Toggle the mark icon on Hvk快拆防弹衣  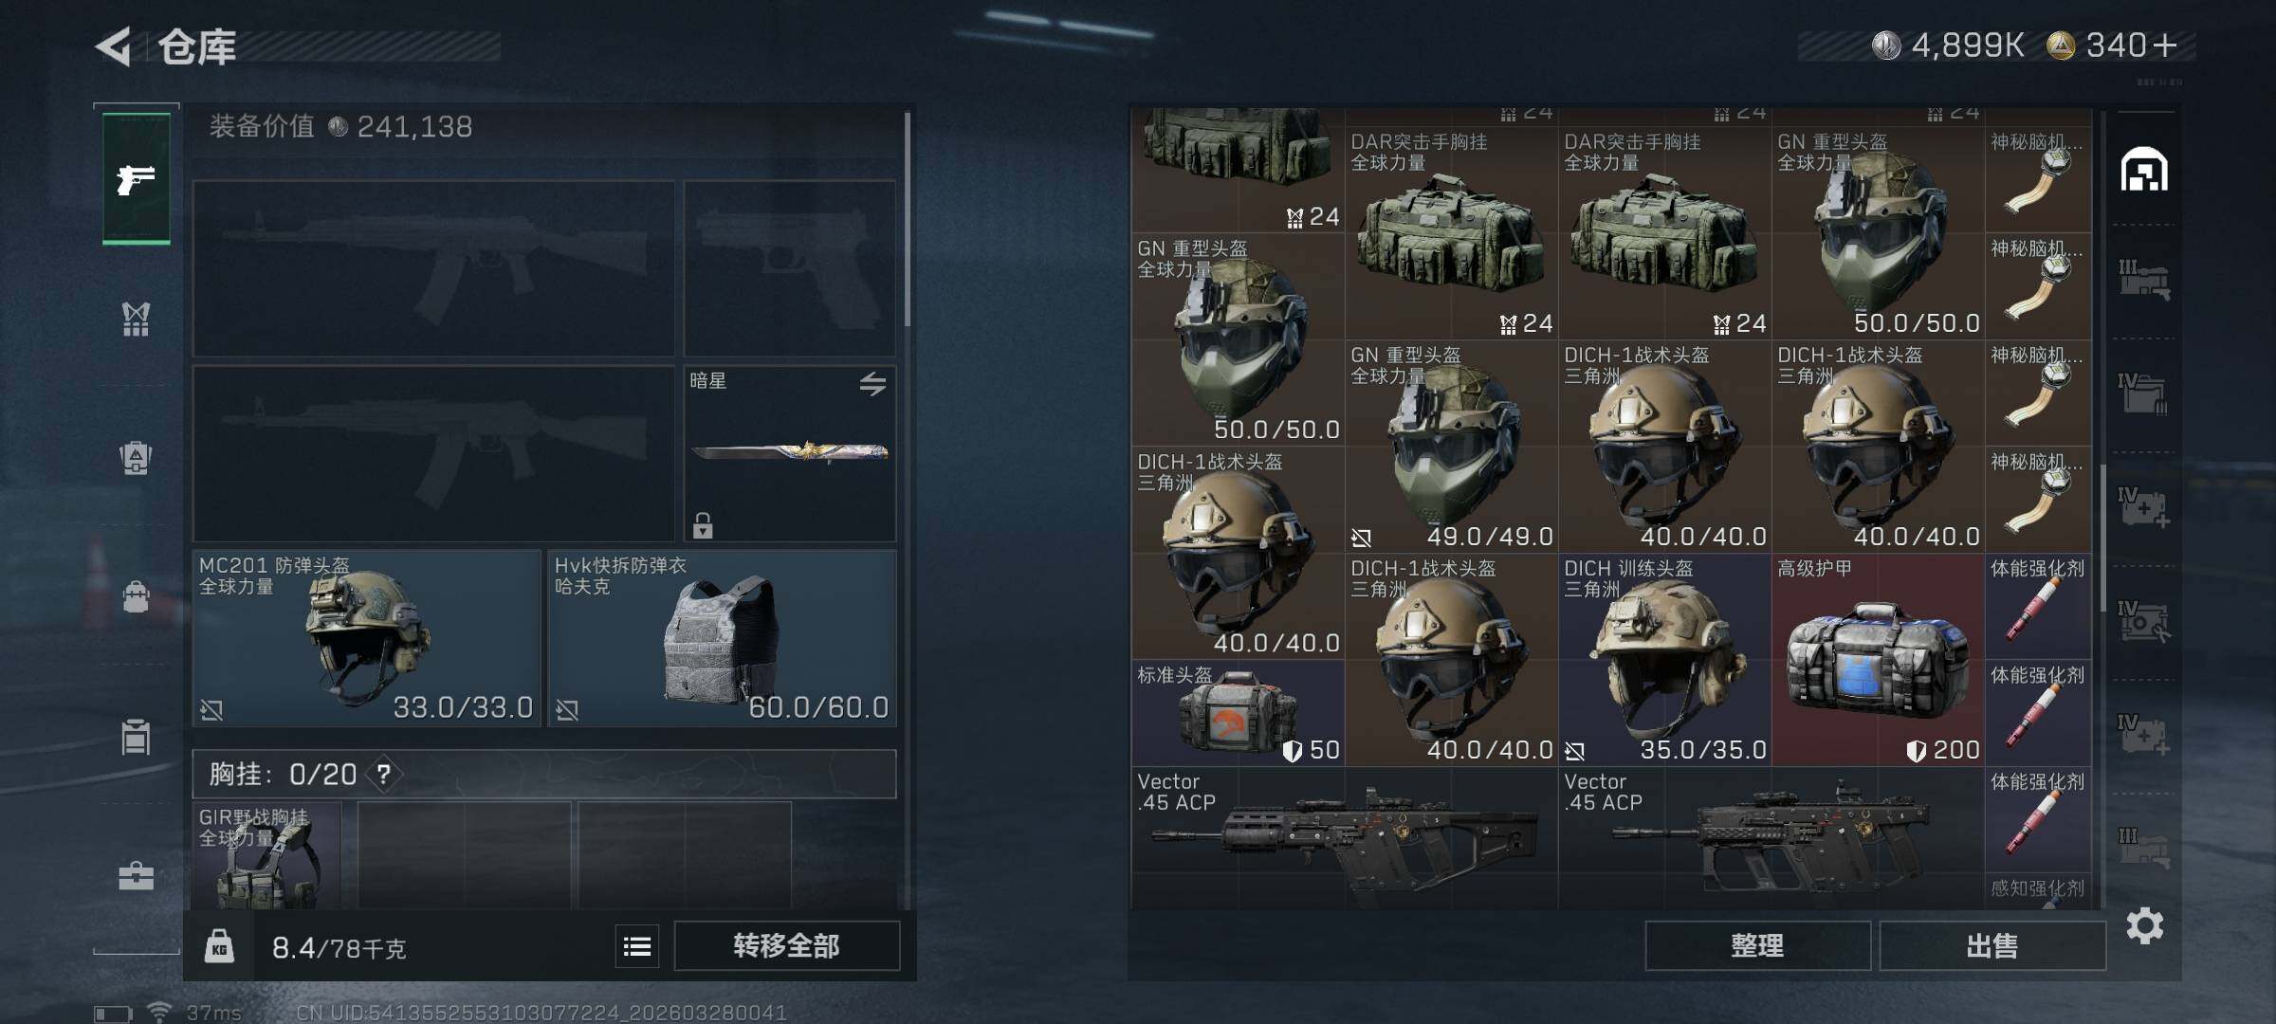tap(567, 709)
